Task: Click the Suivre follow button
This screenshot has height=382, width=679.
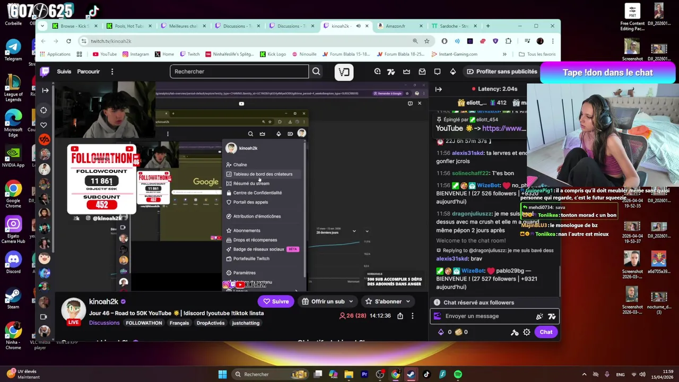Action: (x=276, y=301)
